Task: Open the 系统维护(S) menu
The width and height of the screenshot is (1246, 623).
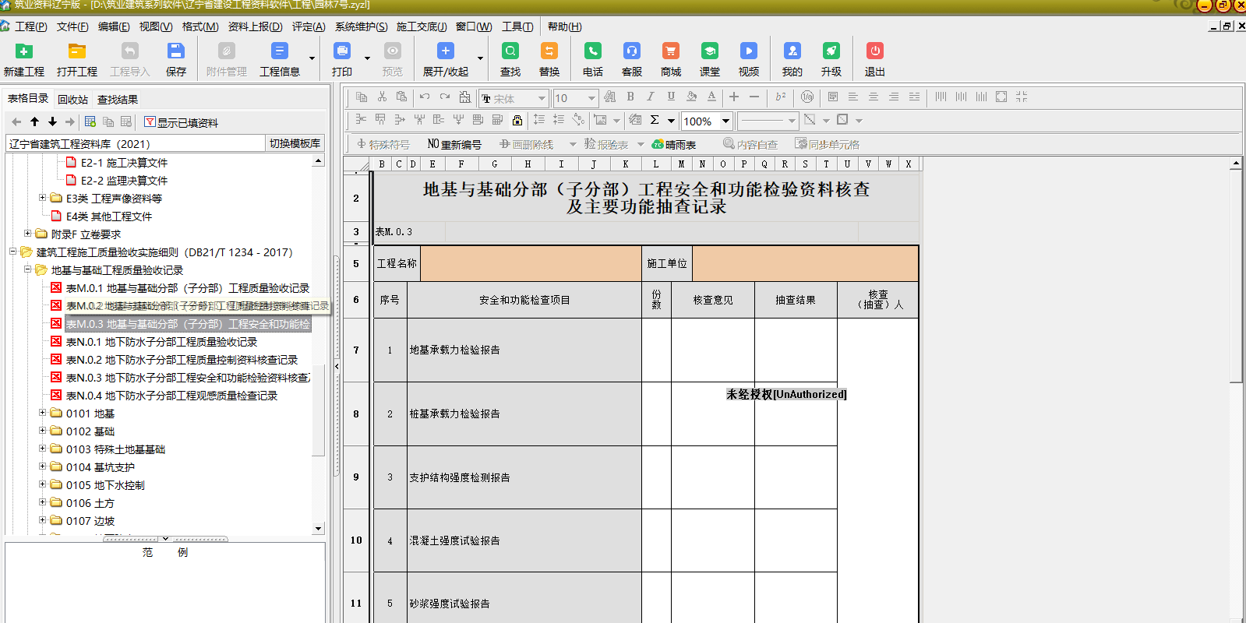Action: (x=361, y=26)
